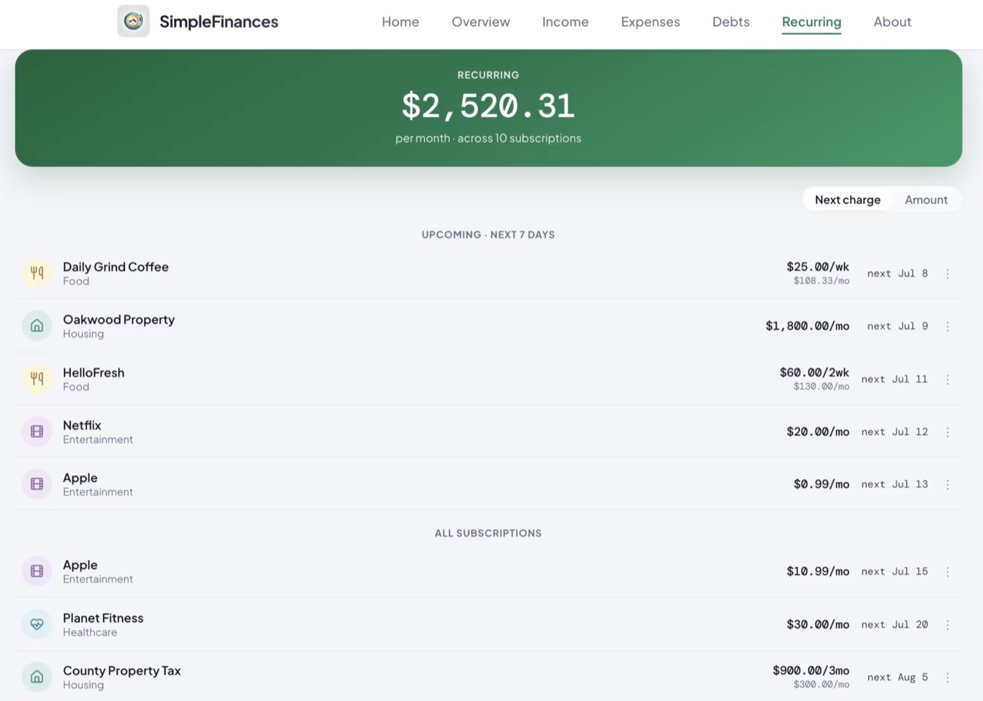Viewport: 983px width, 701px height.
Task: Open options menu for Apple due Jul 15
Action: (x=947, y=572)
